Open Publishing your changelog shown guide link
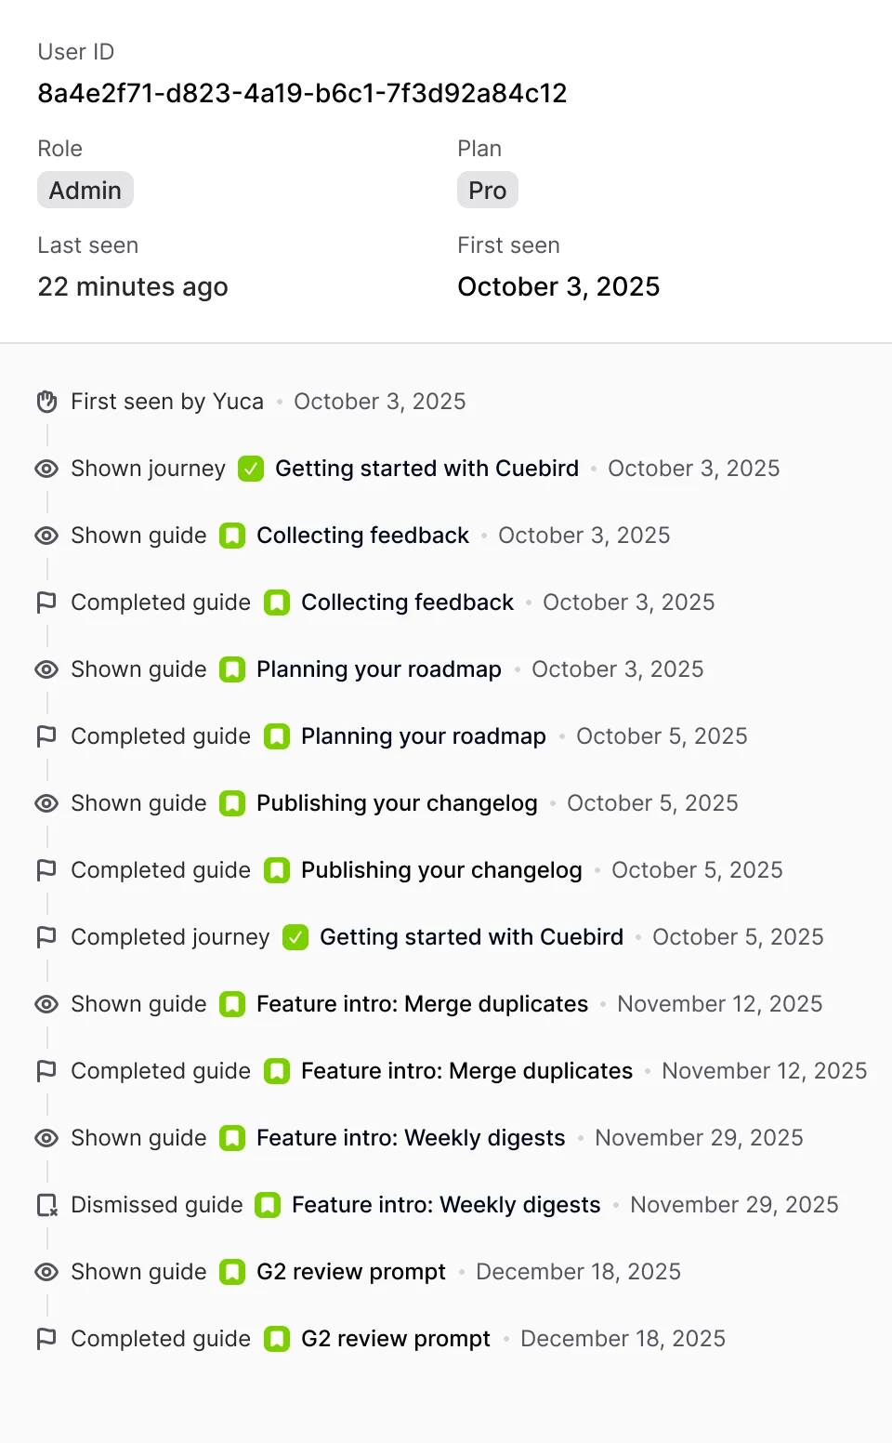 tap(397, 803)
